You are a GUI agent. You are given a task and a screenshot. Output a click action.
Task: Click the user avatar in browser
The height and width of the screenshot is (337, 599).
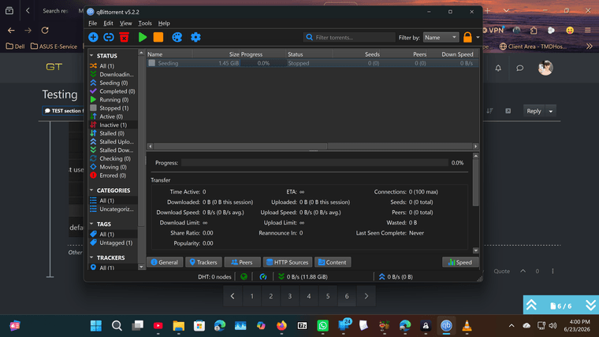(545, 68)
